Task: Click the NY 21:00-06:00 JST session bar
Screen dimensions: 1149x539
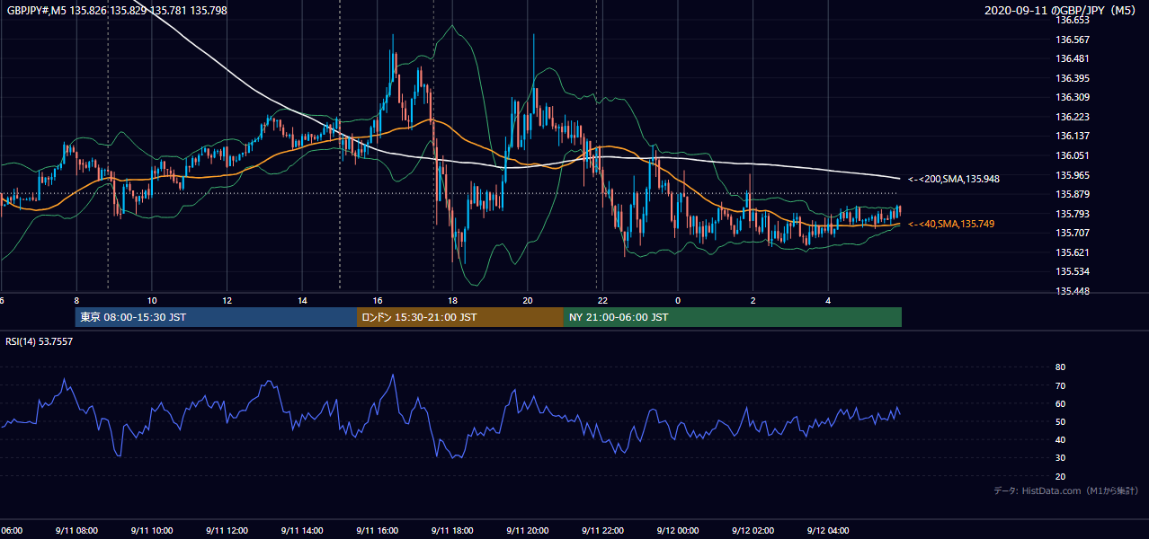Action: tap(733, 317)
